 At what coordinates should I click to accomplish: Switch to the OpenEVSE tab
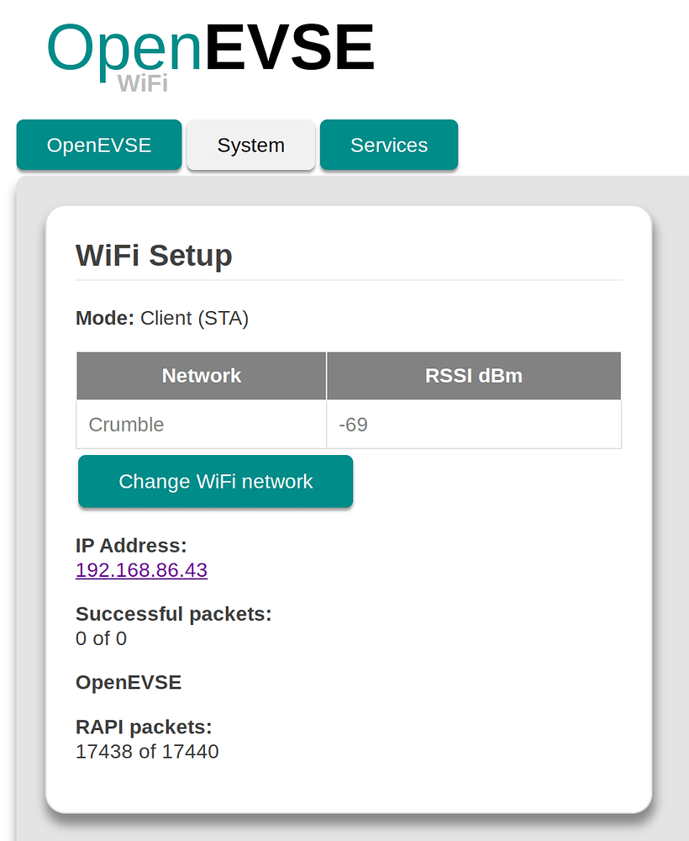(x=98, y=145)
